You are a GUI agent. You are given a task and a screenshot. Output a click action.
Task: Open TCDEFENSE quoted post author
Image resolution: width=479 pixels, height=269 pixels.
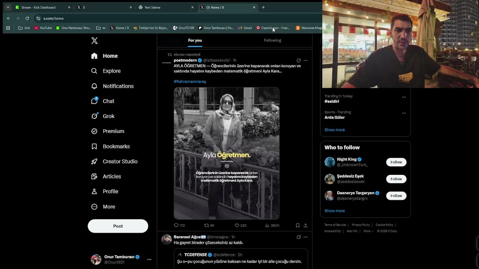195,255
